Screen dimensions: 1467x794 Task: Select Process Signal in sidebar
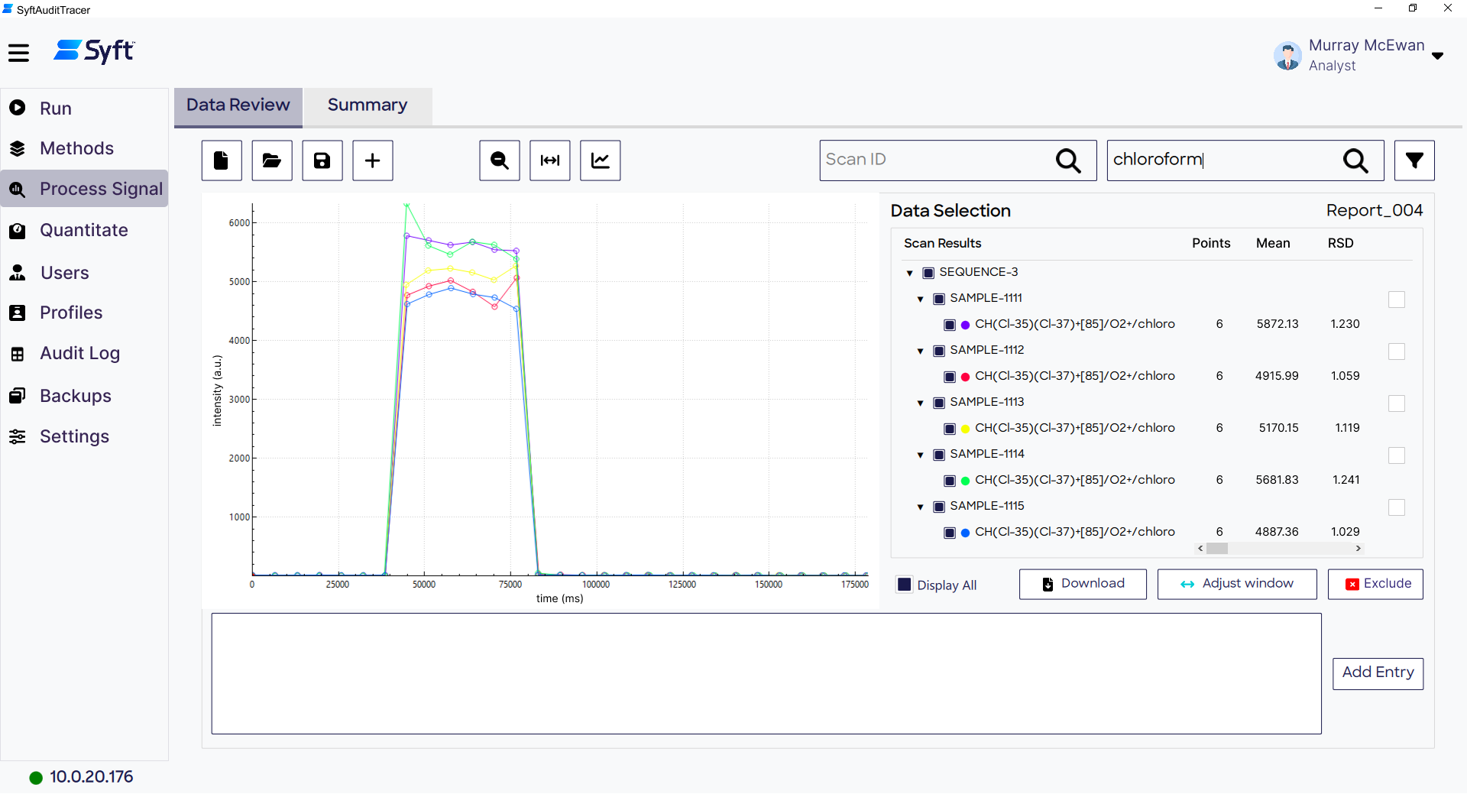[84, 189]
